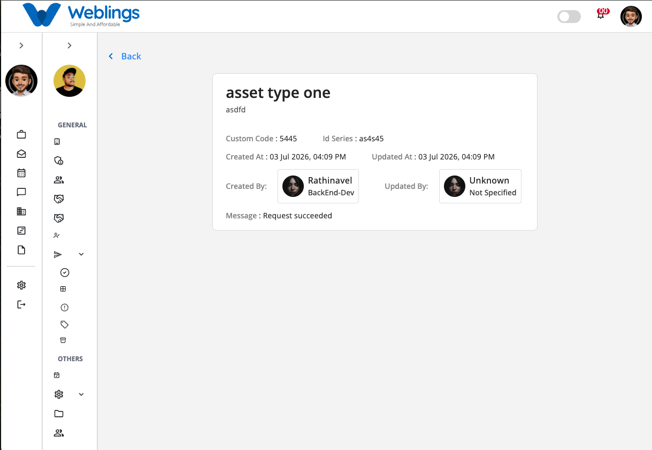Open the folder icon under OTHERS
652x450 pixels.
click(x=59, y=414)
